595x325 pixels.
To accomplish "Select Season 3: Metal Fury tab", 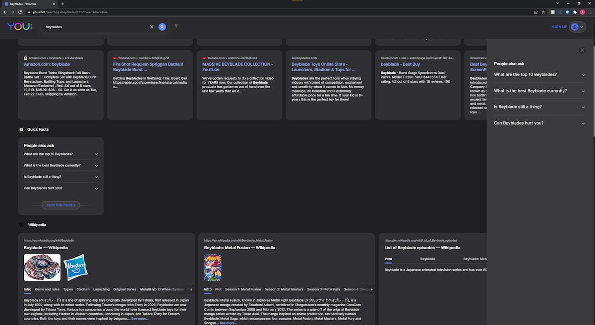I will coord(323,289).
